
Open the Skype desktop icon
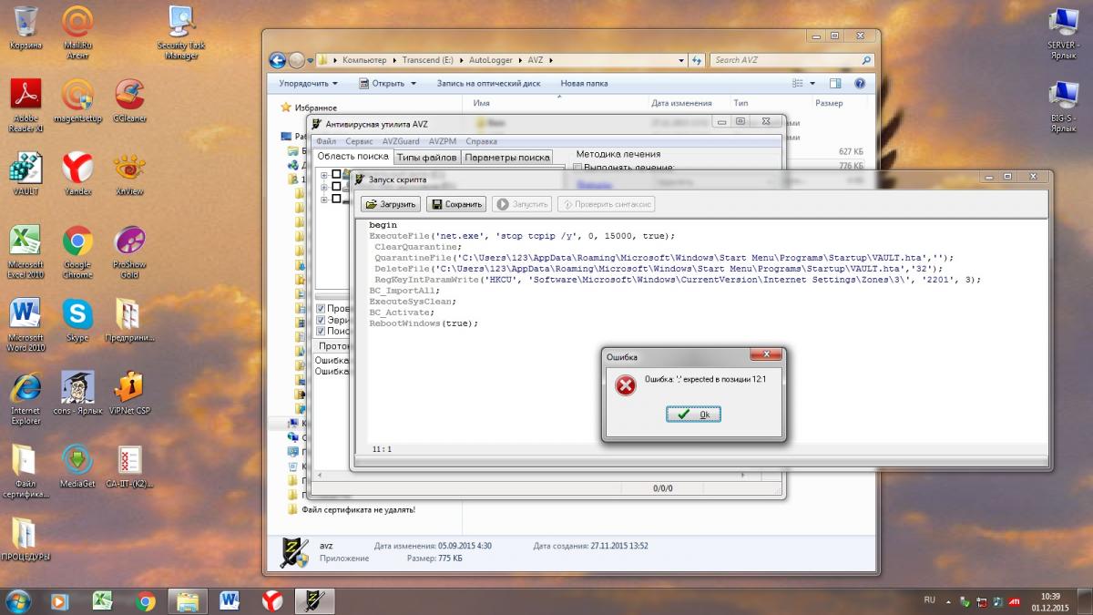click(77, 321)
